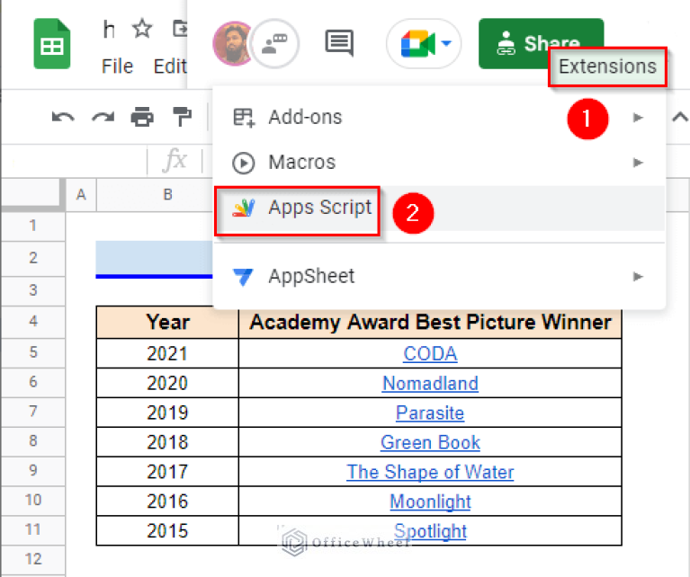This screenshot has width=690, height=577.
Task: Click the Google Sheets home logo
Action: (52, 44)
